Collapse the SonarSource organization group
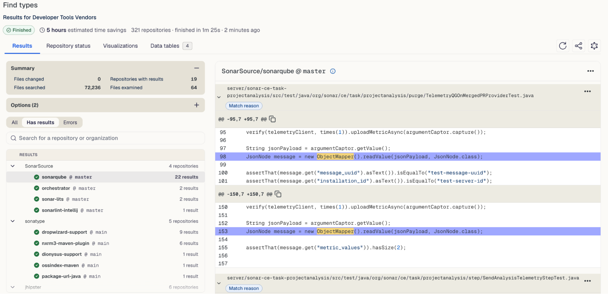Viewport: 608px width, 294px height. [13, 166]
